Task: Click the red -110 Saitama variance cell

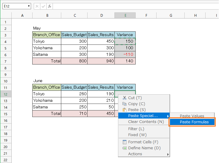Action: [125, 55]
